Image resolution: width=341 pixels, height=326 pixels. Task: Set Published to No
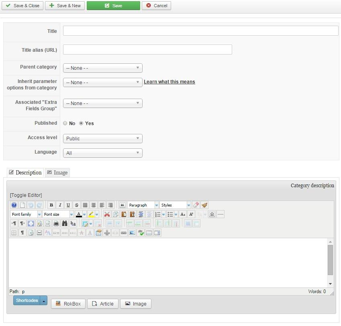click(65, 123)
